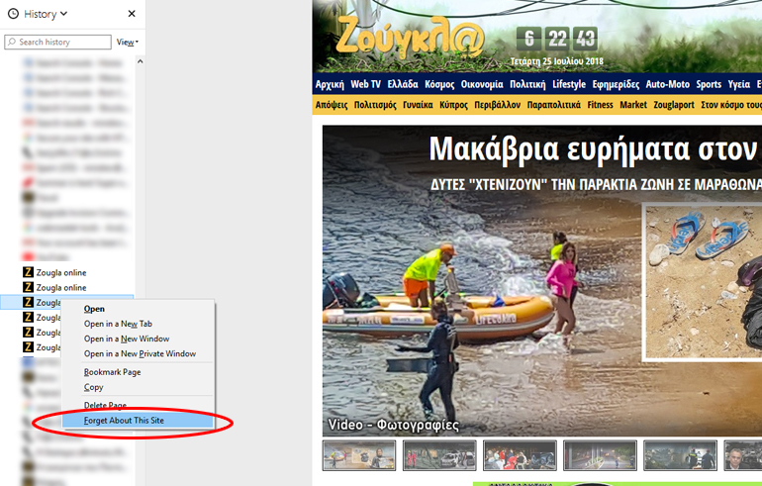762x486 pixels.
Task: Open second carousel thumbnail
Action: 439,455
